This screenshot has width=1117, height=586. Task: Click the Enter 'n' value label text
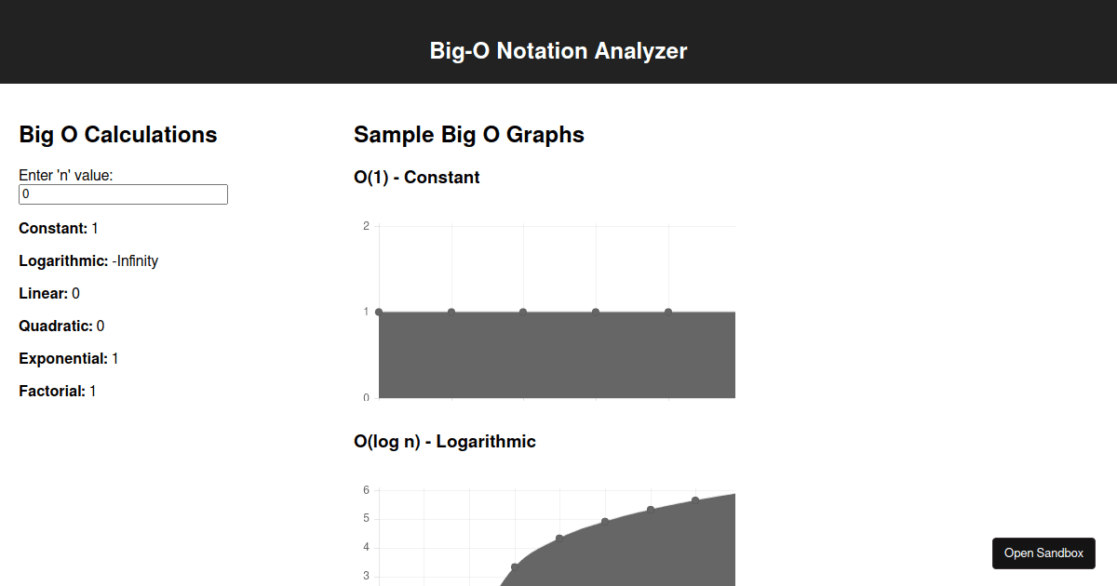(65, 174)
